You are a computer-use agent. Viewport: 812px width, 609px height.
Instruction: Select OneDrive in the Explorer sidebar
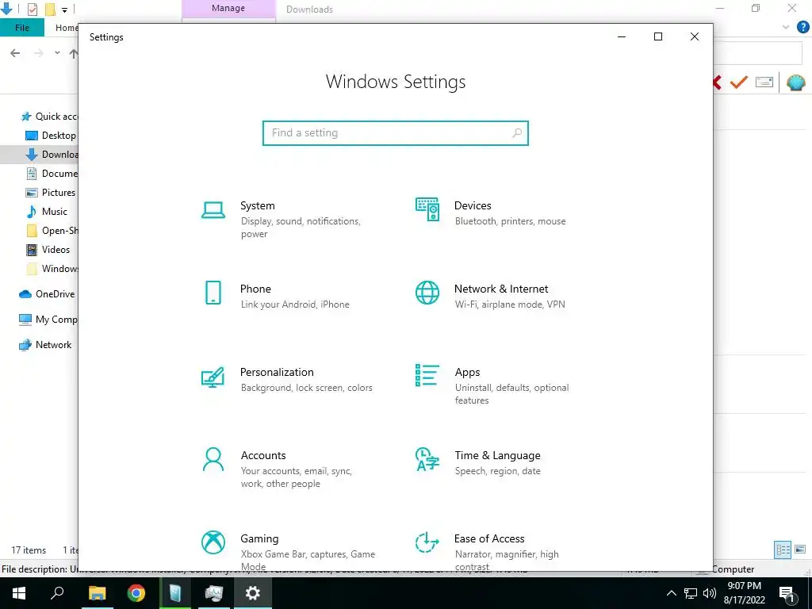(47, 294)
